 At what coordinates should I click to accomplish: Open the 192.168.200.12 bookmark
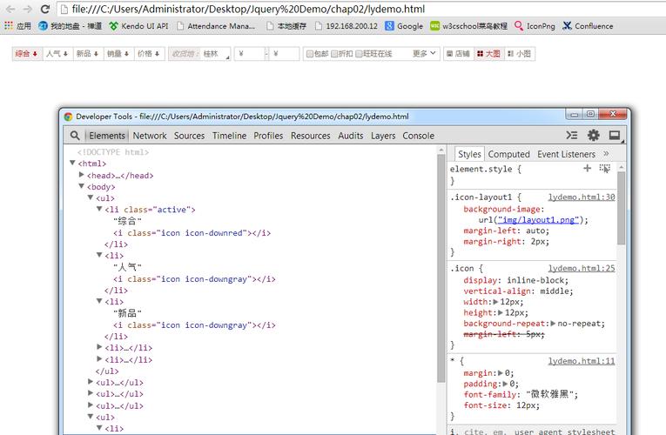pyautogui.click(x=346, y=26)
